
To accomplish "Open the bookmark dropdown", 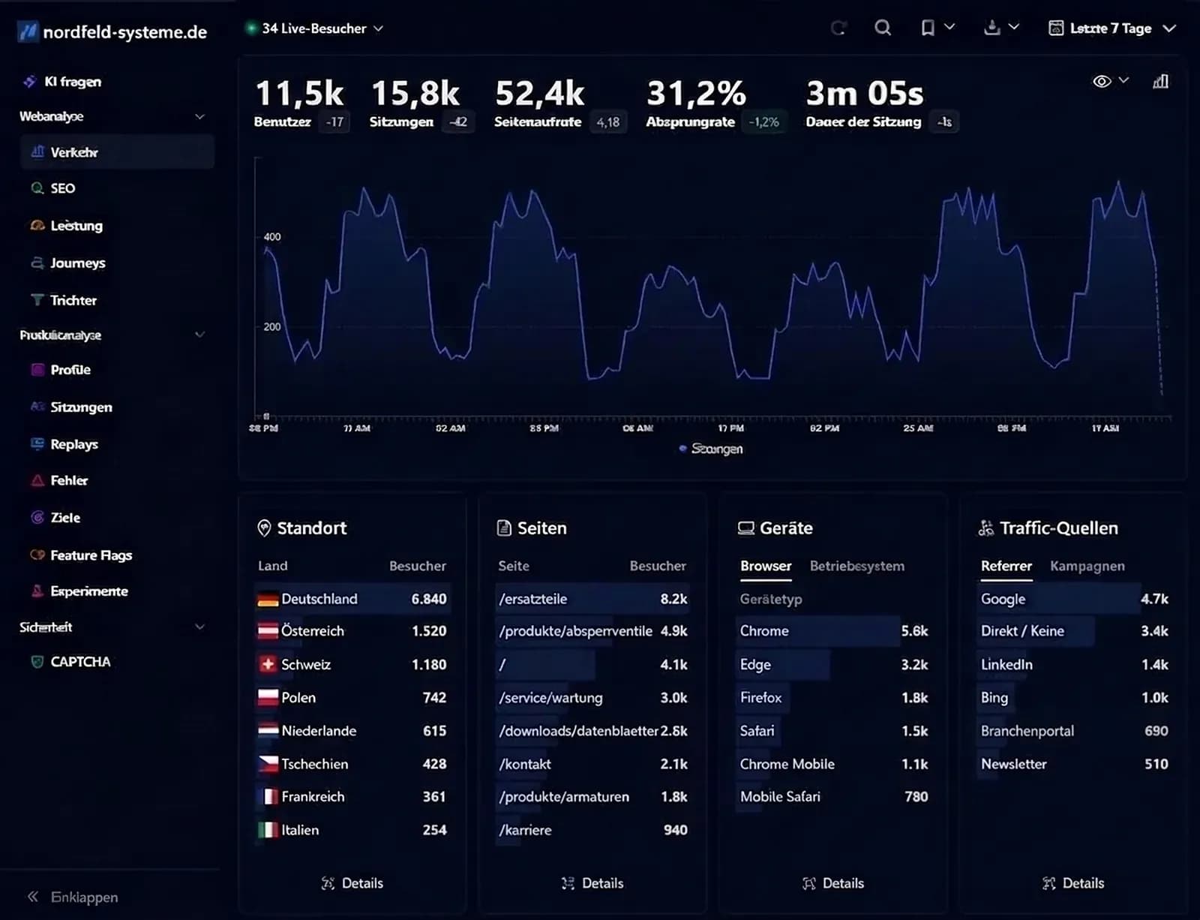I will click(937, 28).
